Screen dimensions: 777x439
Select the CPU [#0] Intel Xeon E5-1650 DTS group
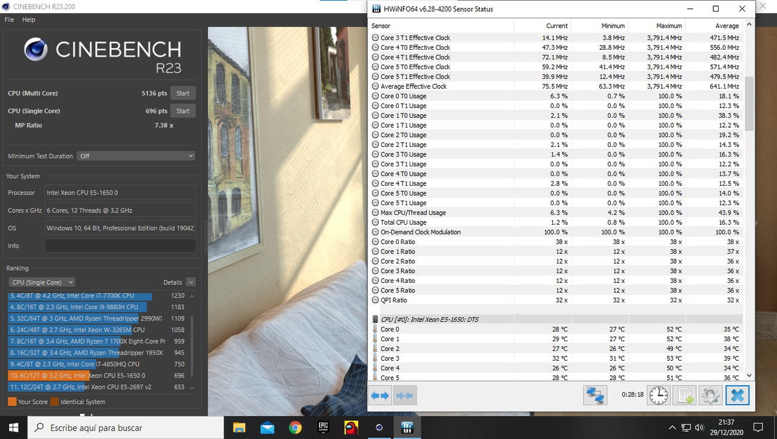click(555, 319)
